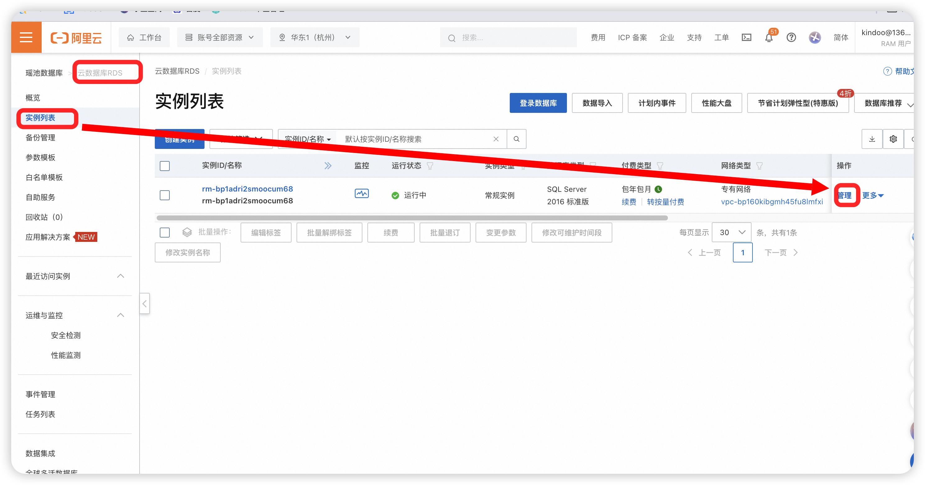This screenshot has height=485, width=925.
Task: Toggle the batch operations checkbox
Action: point(164,233)
